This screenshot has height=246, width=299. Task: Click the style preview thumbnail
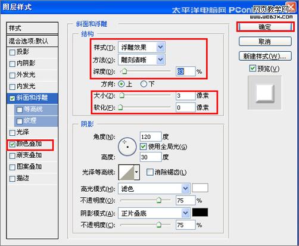point(264,93)
